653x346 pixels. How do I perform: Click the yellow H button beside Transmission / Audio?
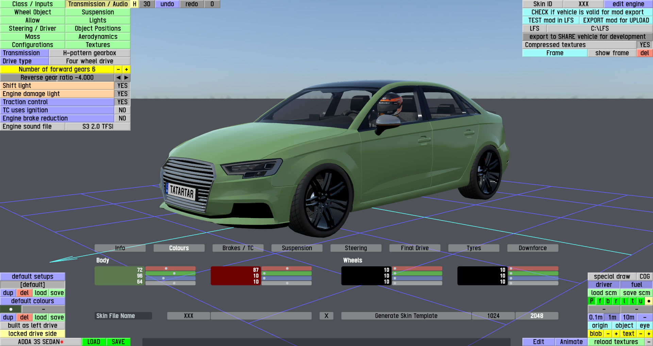click(135, 4)
